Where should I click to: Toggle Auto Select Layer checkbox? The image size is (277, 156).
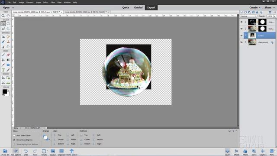14,136
